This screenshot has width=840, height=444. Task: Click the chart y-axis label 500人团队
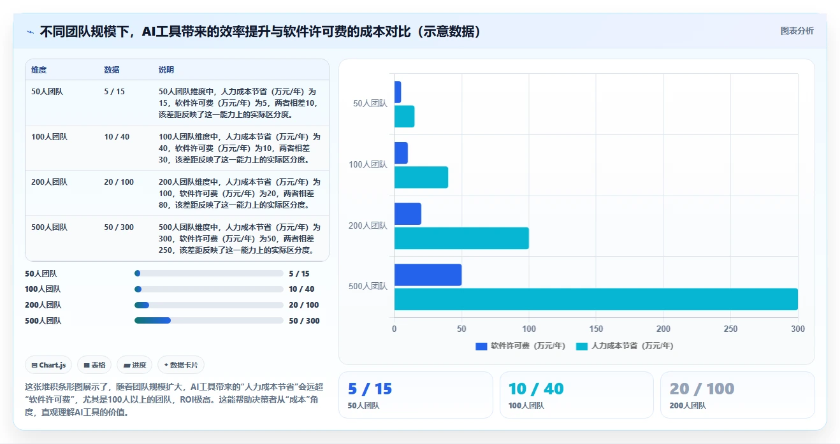(368, 287)
